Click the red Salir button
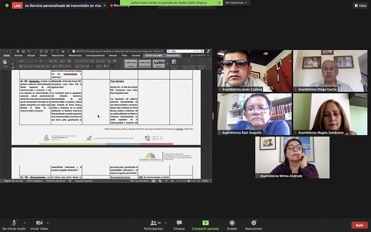 coord(359,225)
